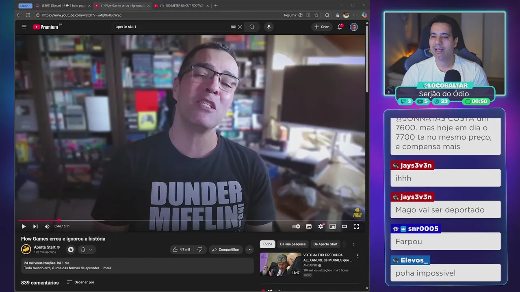
Task: Start voice search with microphone icon
Action: pyautogui.click(x=269, y=27)
